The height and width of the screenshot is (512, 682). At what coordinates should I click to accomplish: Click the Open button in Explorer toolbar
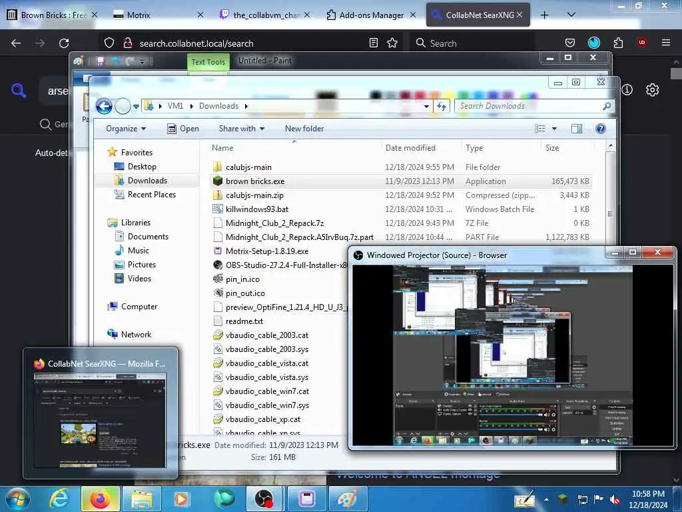pos(183,129)
